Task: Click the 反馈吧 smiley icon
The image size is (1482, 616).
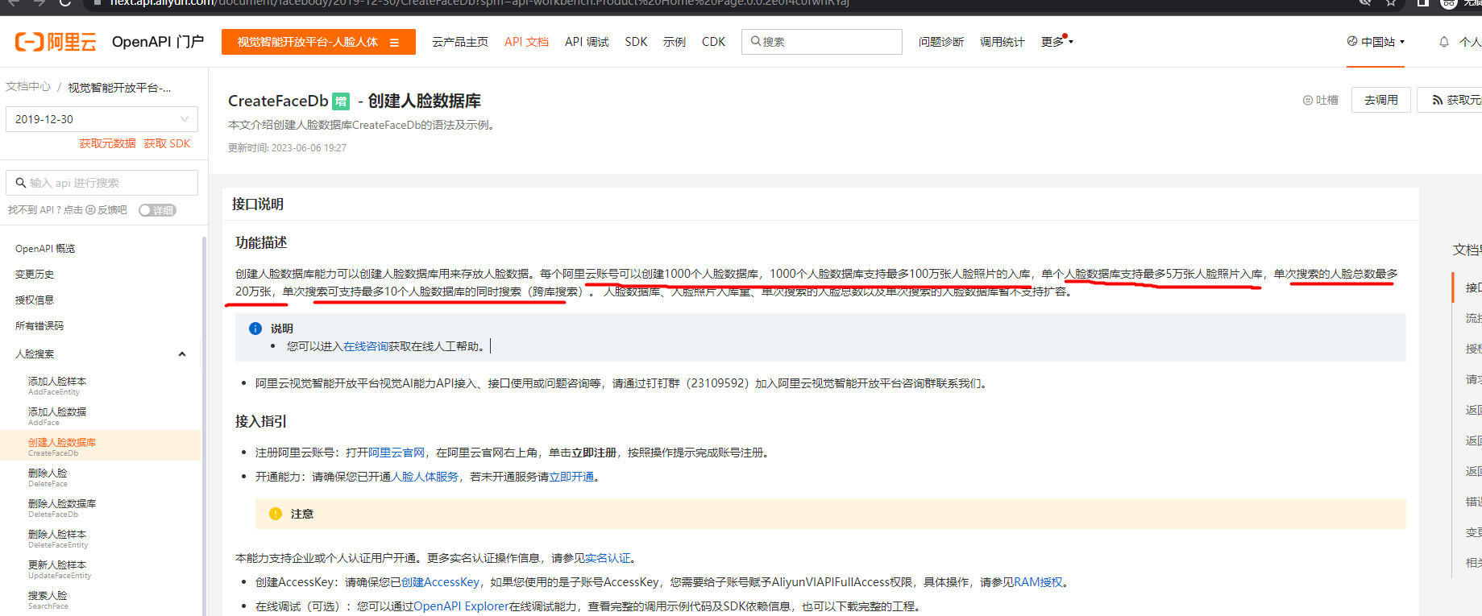Action: [91, 210]
